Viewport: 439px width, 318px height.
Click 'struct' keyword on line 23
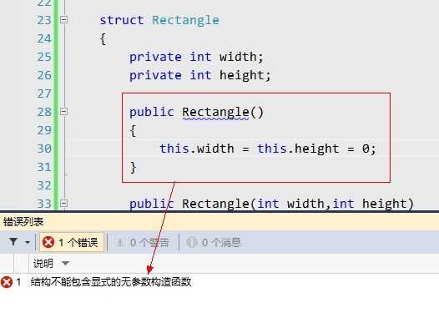coord(122,20)
